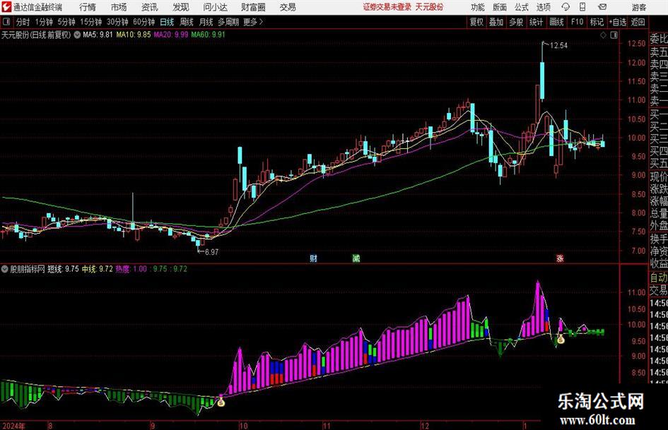668x430 pixels.
Task: Add stock with the +自选 button
Action: (x=618, y=22)
